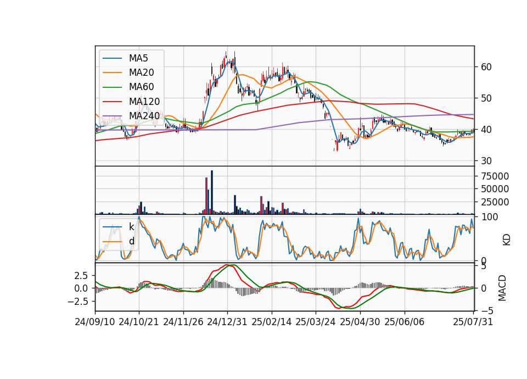Click the 24/12/31 date tick label
Viewport: 527px width, 379px height.
coord(227,322)
